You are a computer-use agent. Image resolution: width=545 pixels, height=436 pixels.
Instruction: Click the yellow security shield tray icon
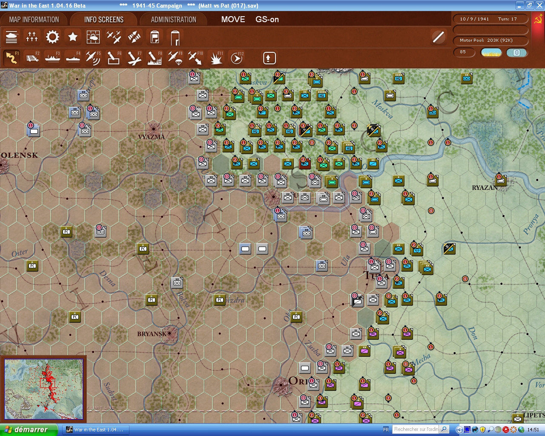pyautogui.click(x=482, y=430)
